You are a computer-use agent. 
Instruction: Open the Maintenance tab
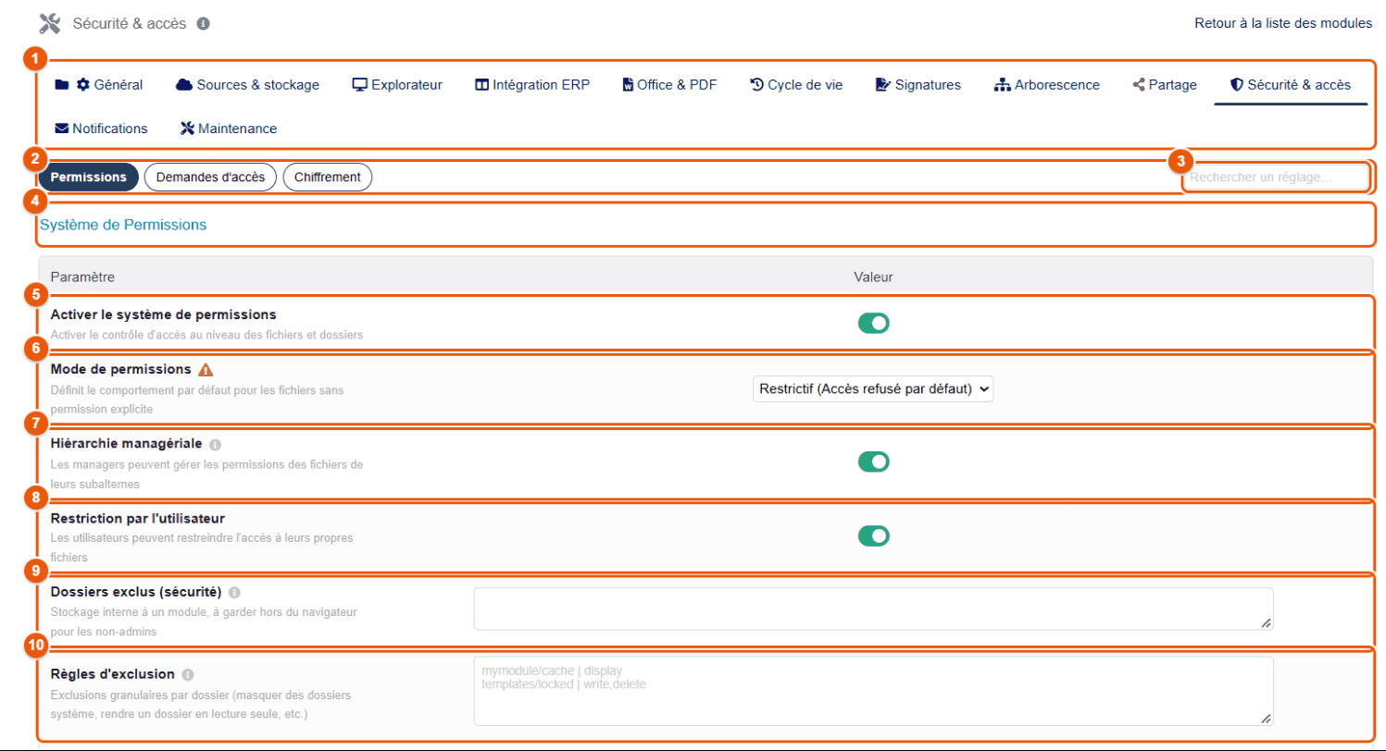(229, 129)
